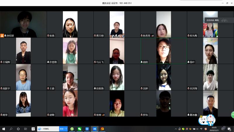Open the green 360 browser taskbar icon
This screenshot has width=234, height=132.
72,129
